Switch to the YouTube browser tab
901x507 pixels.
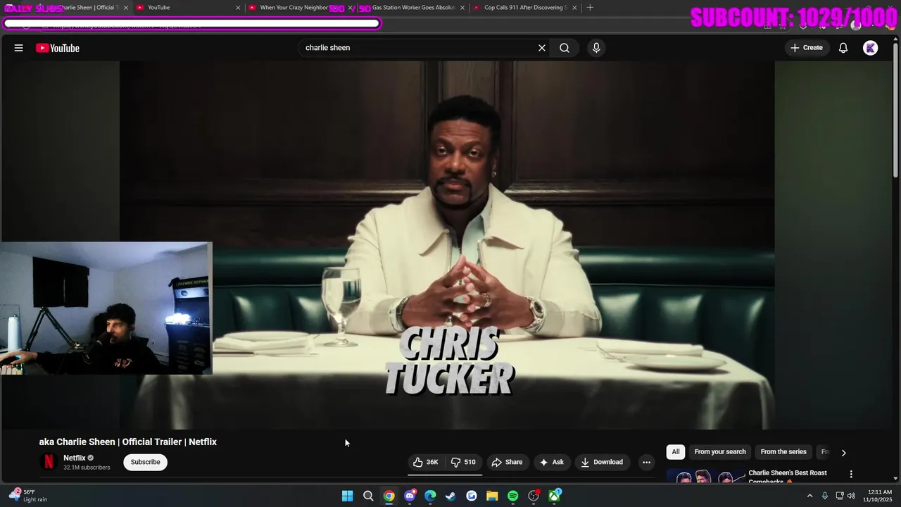[187, 8]
